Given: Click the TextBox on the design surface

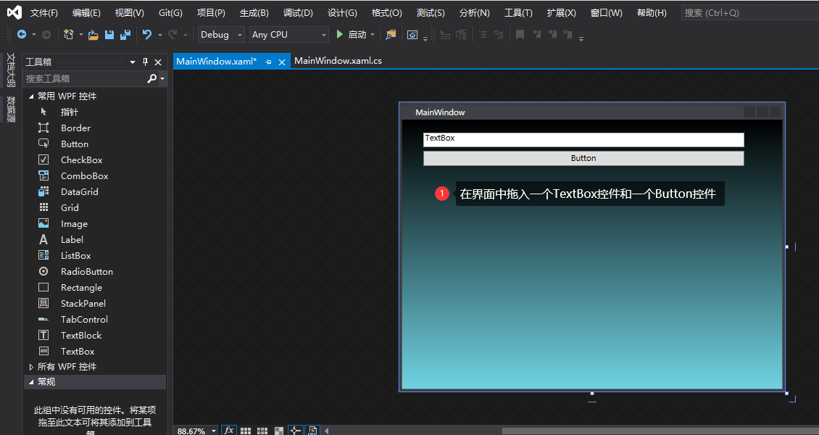Looking at the screenshot, I should tap(583, 139).
